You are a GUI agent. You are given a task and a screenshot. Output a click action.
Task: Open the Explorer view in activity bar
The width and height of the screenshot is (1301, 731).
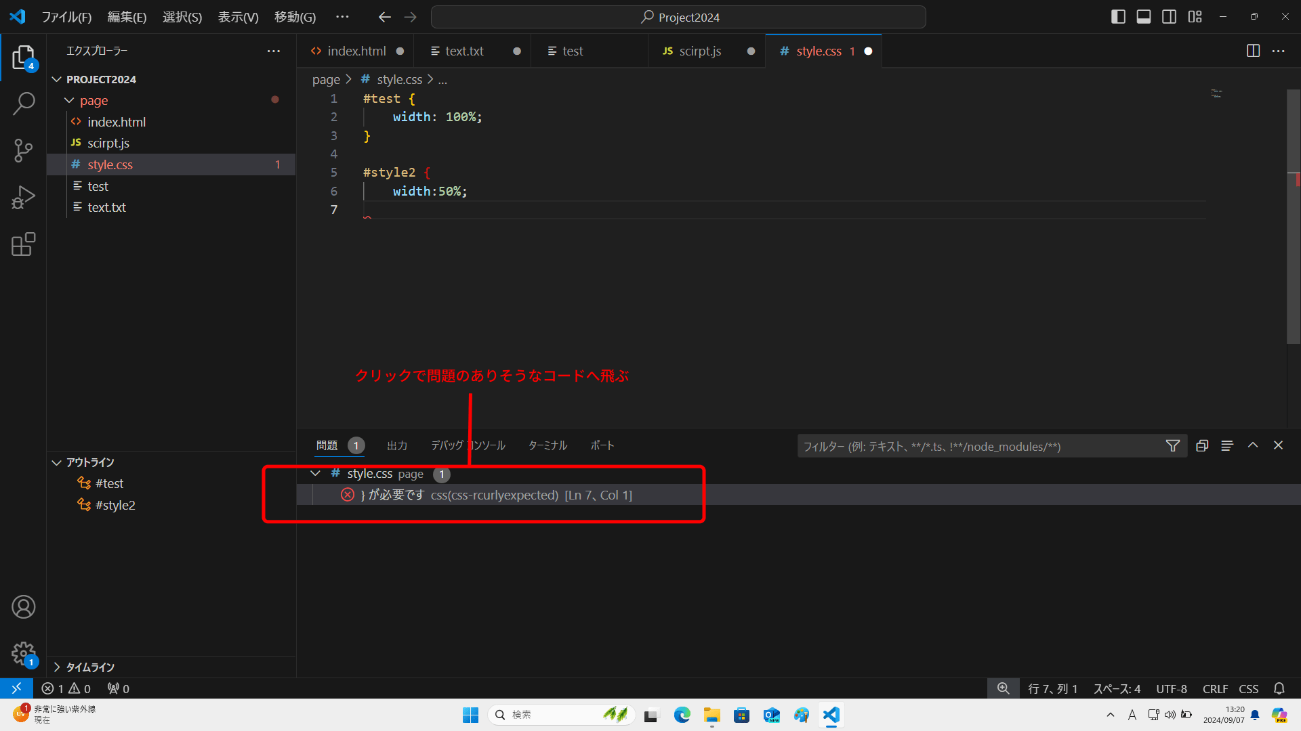click(23, 58)
